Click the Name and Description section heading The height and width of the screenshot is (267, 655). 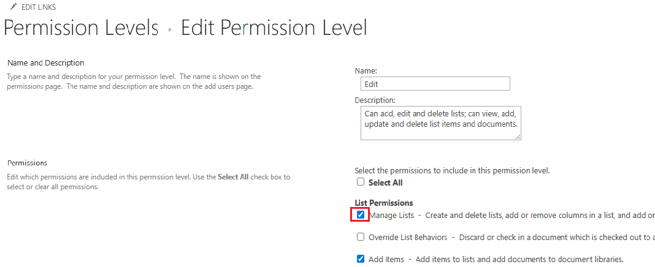pyautogui.click(x=46, y=63)
